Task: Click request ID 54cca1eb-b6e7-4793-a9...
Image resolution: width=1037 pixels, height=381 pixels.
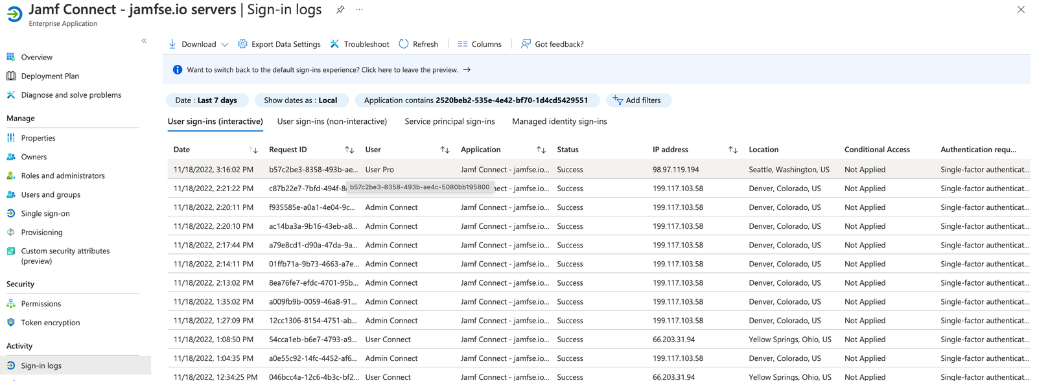Action: (x=312, y=340)
